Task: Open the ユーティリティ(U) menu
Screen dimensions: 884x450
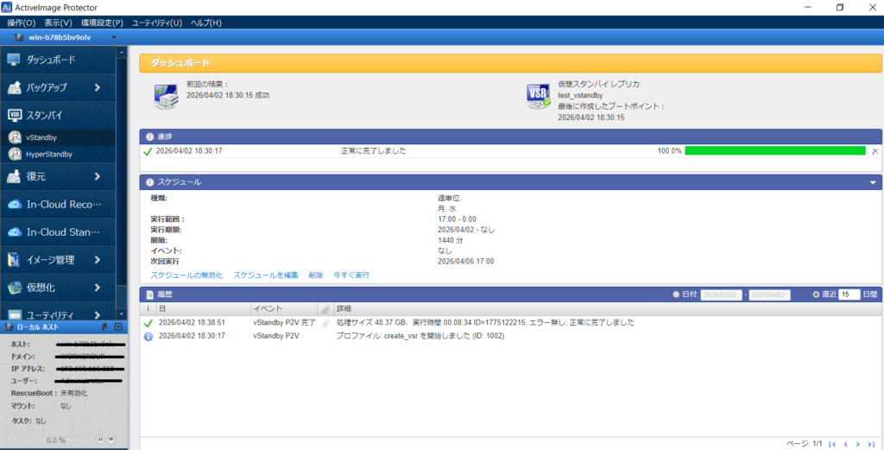Action: coord(157,22)
